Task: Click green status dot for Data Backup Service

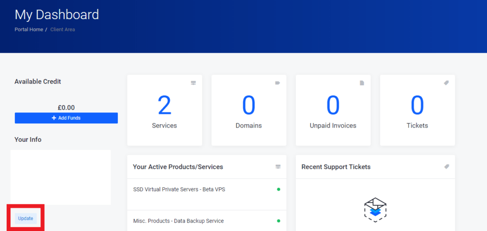Action: [279, 221]
